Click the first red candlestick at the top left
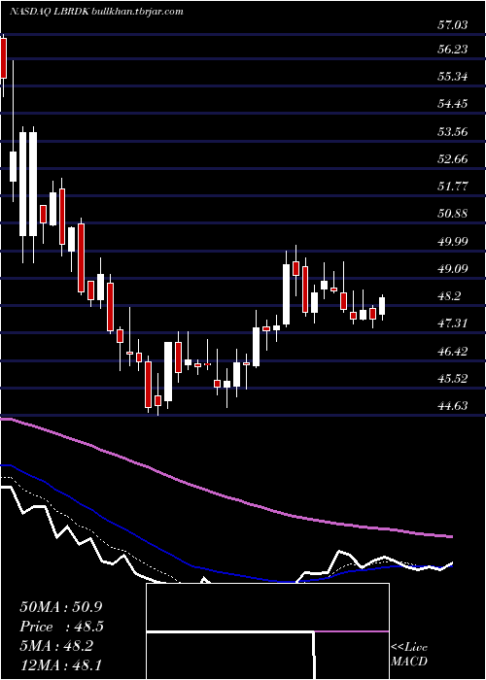This screenshot has width=486, height=680. (4, 58)
